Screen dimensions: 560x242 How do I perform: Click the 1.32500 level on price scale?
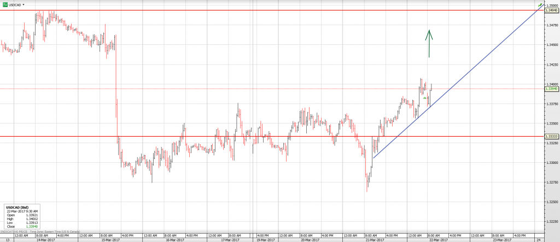tap(551, 202)
